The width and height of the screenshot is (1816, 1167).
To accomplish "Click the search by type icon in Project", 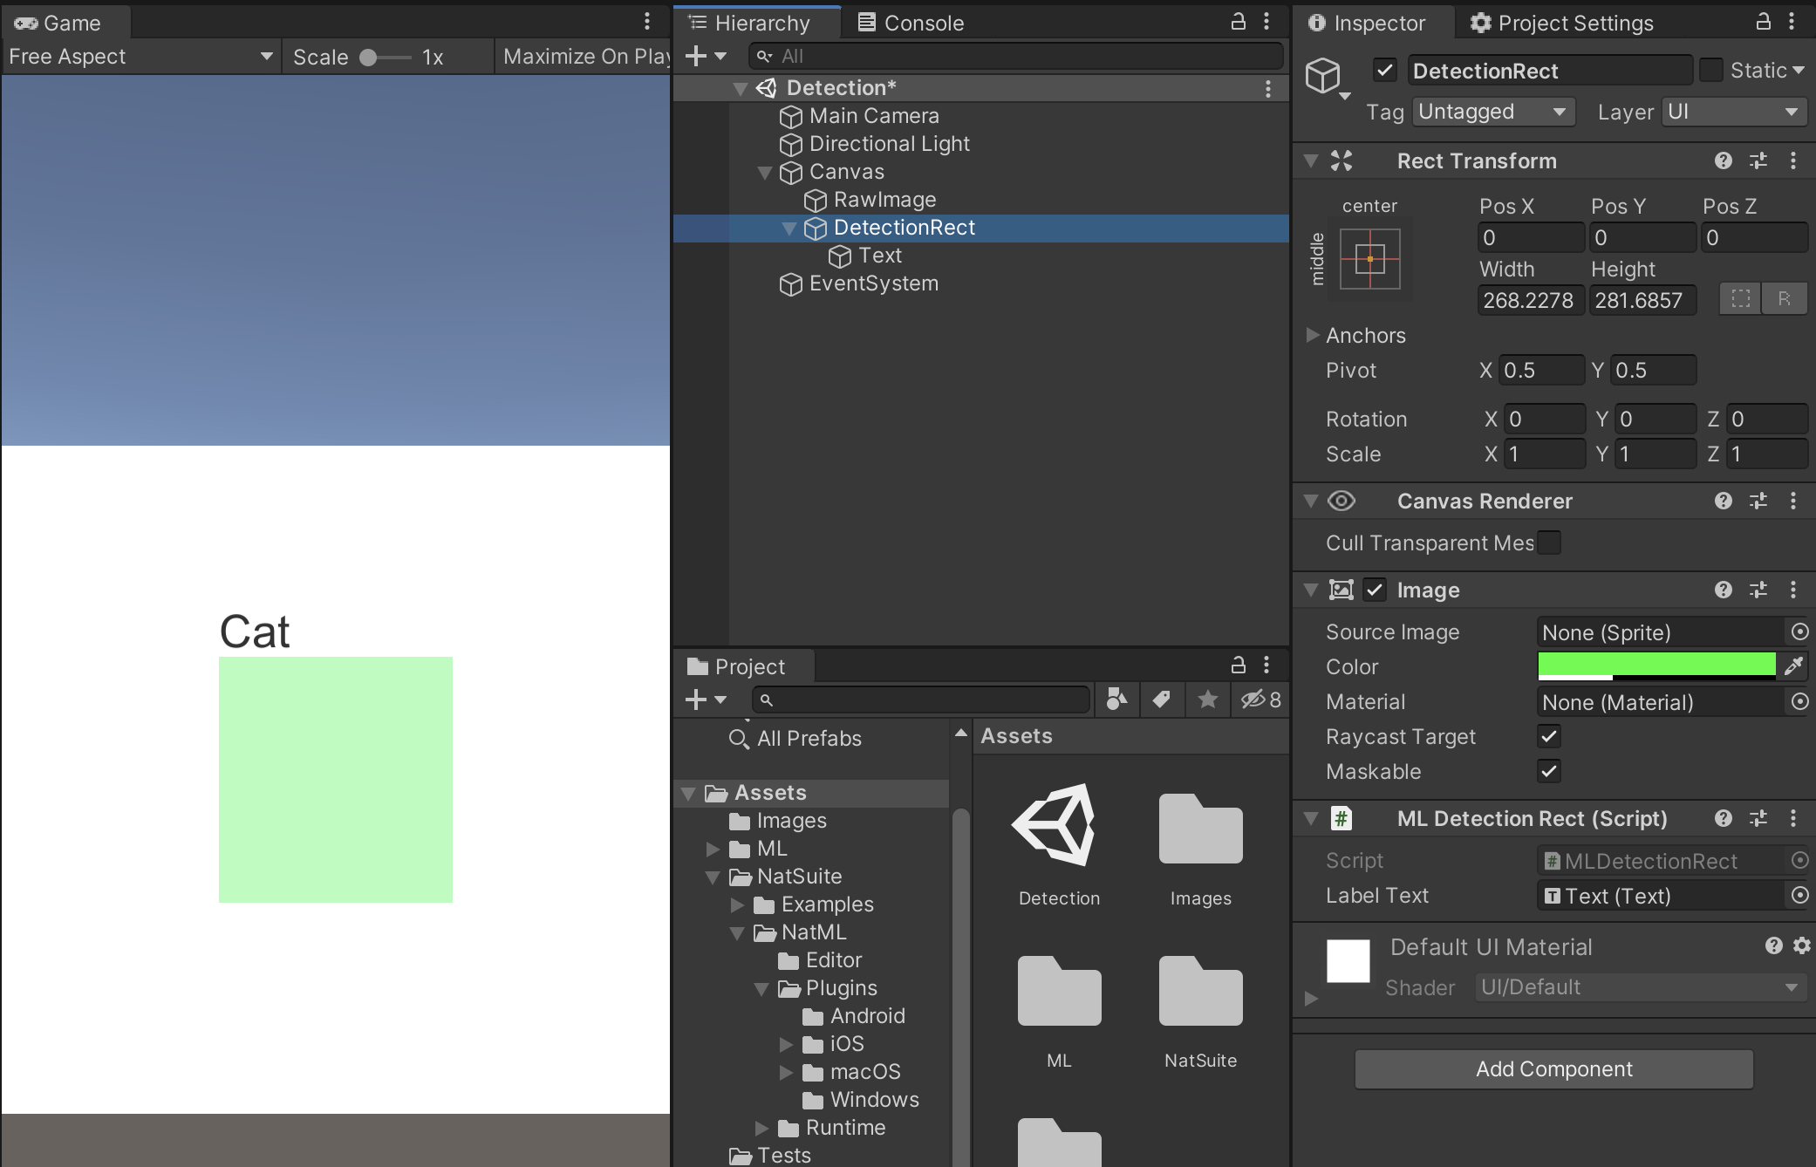I will coord(1116,700).
